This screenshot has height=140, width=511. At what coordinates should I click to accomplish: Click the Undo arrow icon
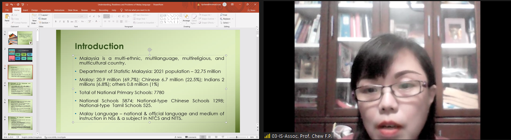pos(12,4)
